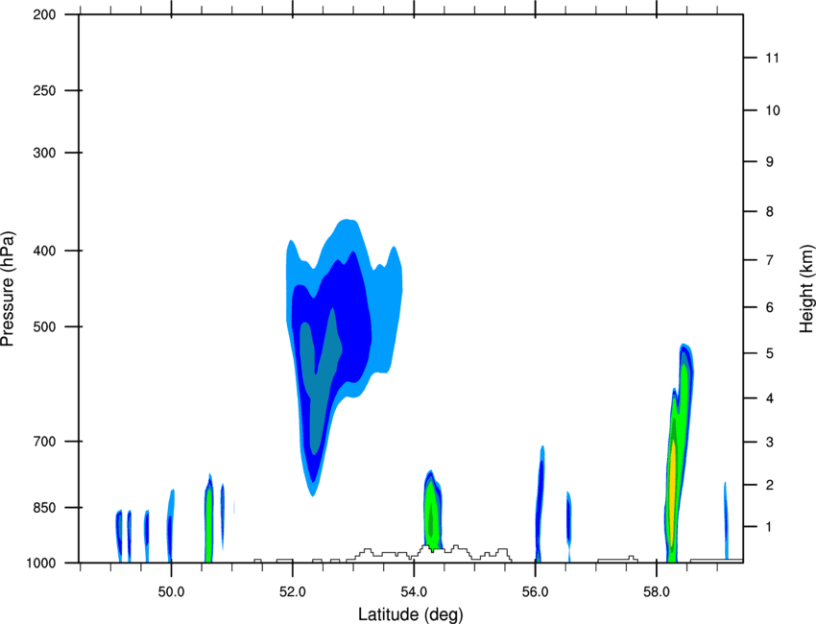Click the 400 pressure tick label
This screenshot has height=624, width=816.
click(x=44, y=251)
